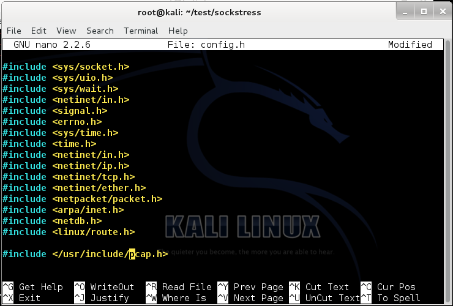453x306 pixels.
Task: Click the ^Y Prev Page shortcut
Action: tap(250, 287)
